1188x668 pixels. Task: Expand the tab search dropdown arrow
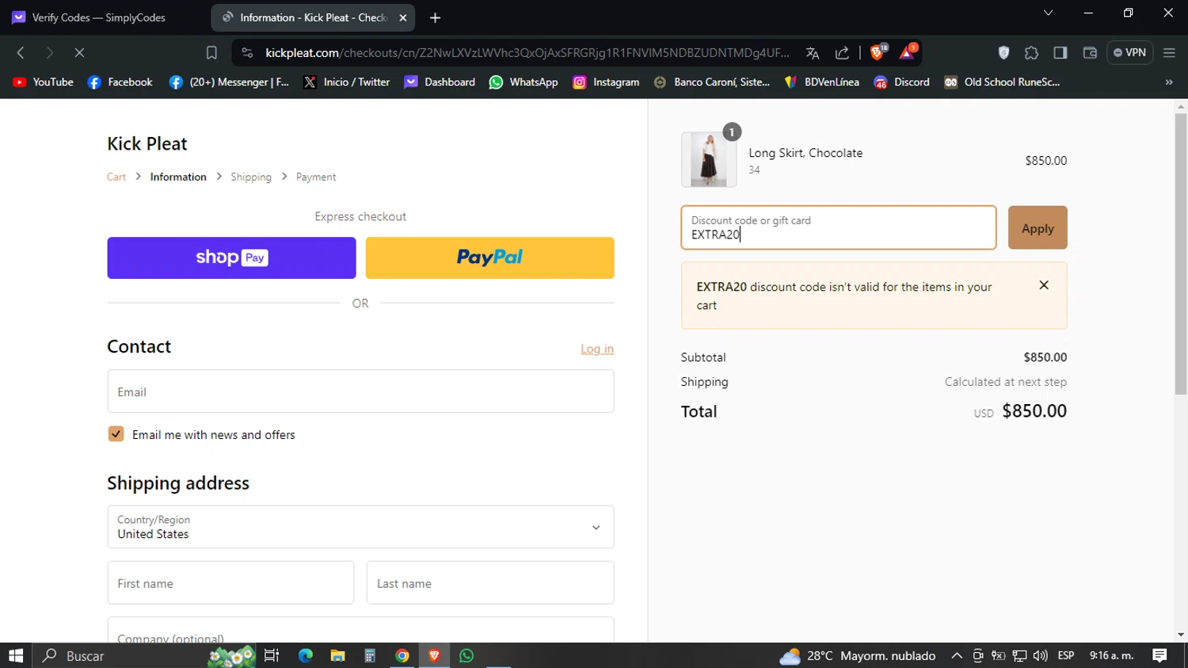[1048, 13]
